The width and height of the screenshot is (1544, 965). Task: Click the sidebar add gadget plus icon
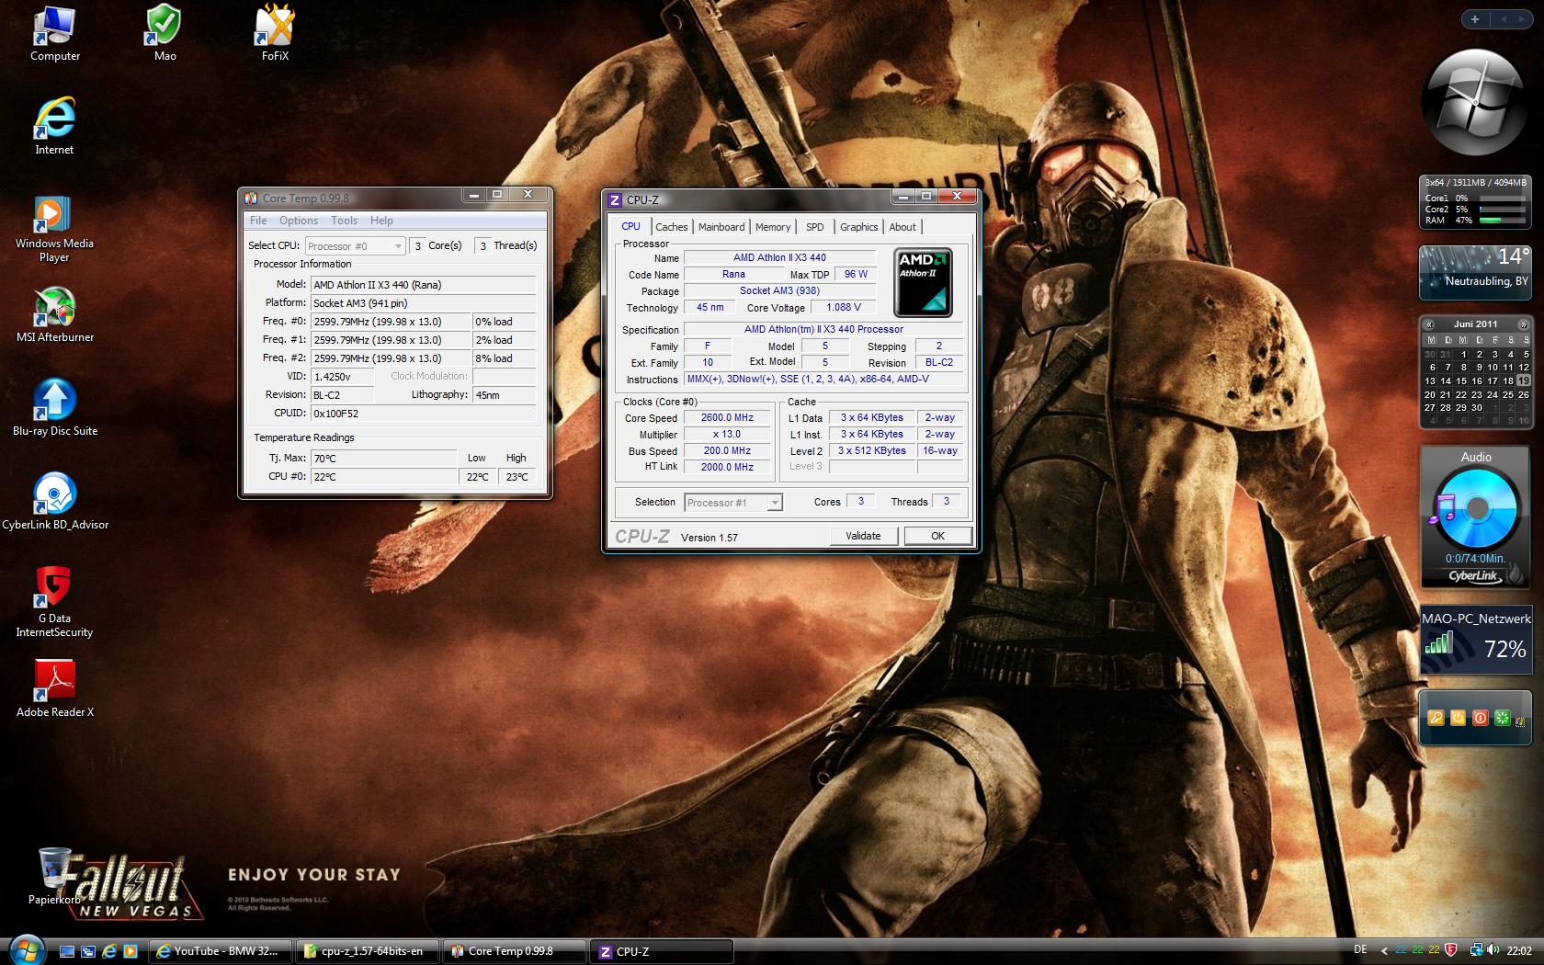coord(1475,19)
